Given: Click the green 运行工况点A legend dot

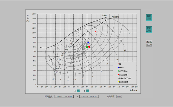Looking at the screenshot, I should pos(118,71).
